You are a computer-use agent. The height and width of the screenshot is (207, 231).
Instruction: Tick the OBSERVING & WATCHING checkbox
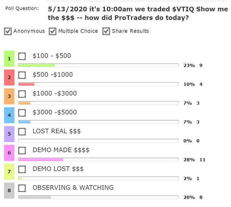pos(22,188)
